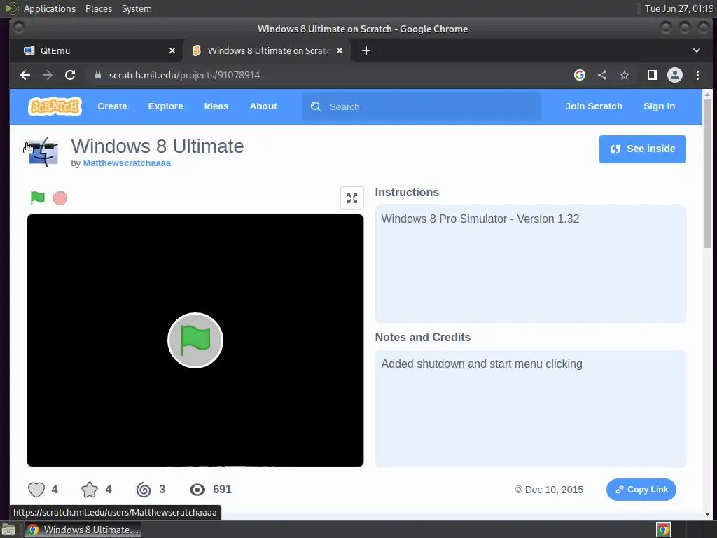
Task: Expand the tab search dropdown chevron
Action: 697,50
